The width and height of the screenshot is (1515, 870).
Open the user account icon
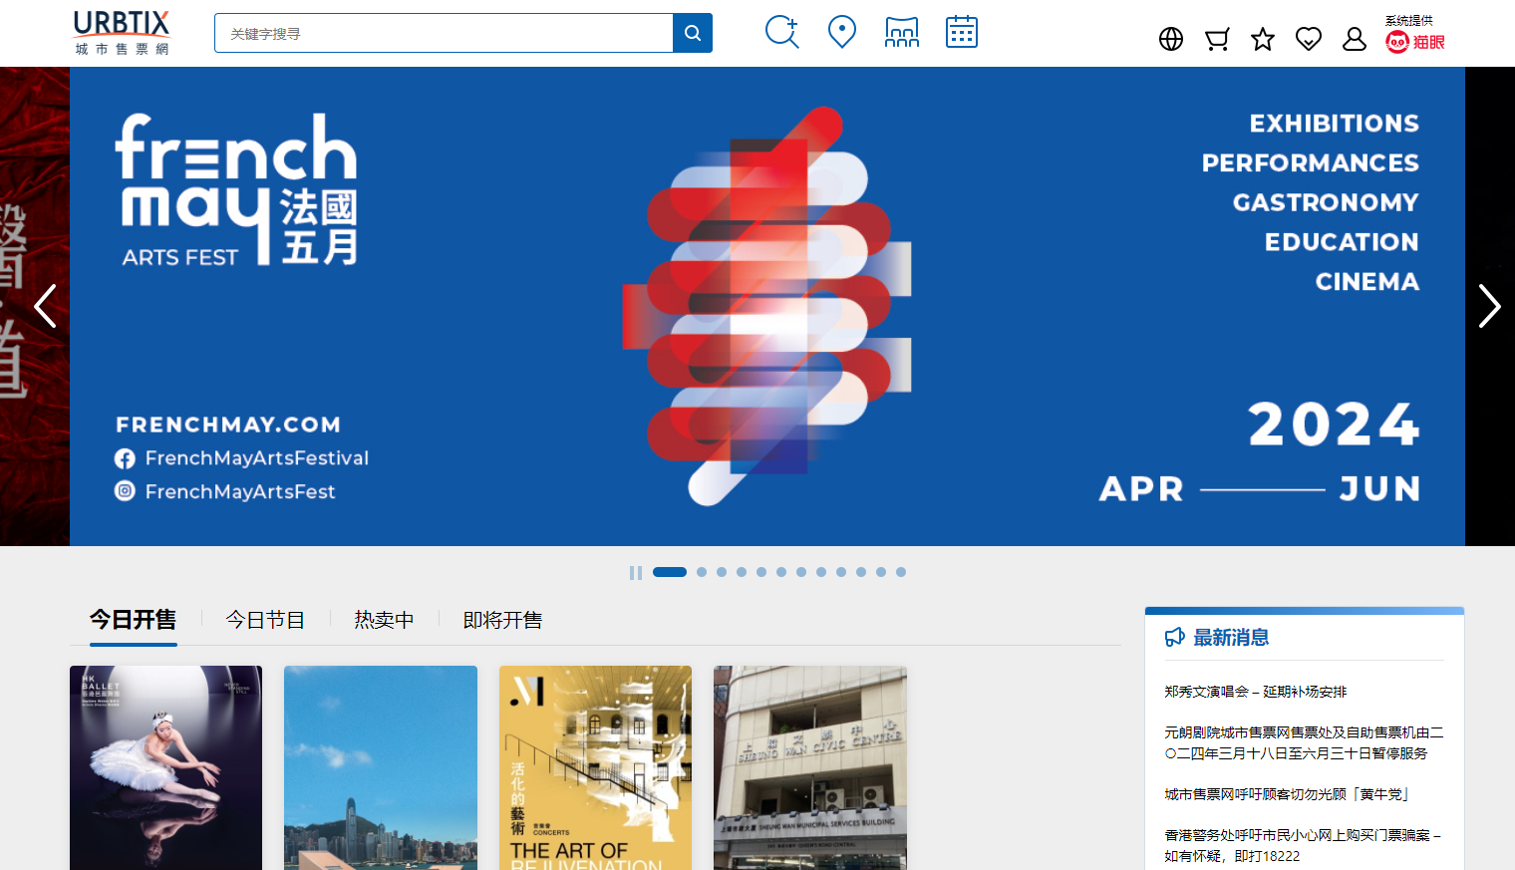[x=1355, y=39]
